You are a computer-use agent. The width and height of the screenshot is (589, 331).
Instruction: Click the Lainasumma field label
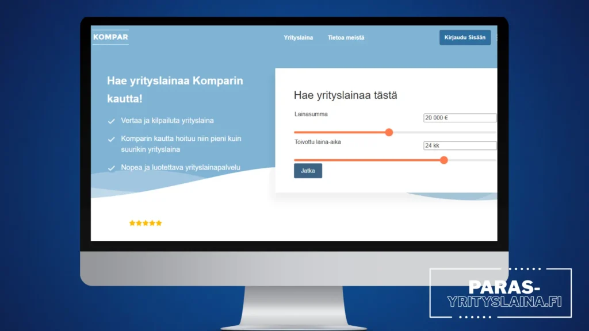click(x=311, y=114)
